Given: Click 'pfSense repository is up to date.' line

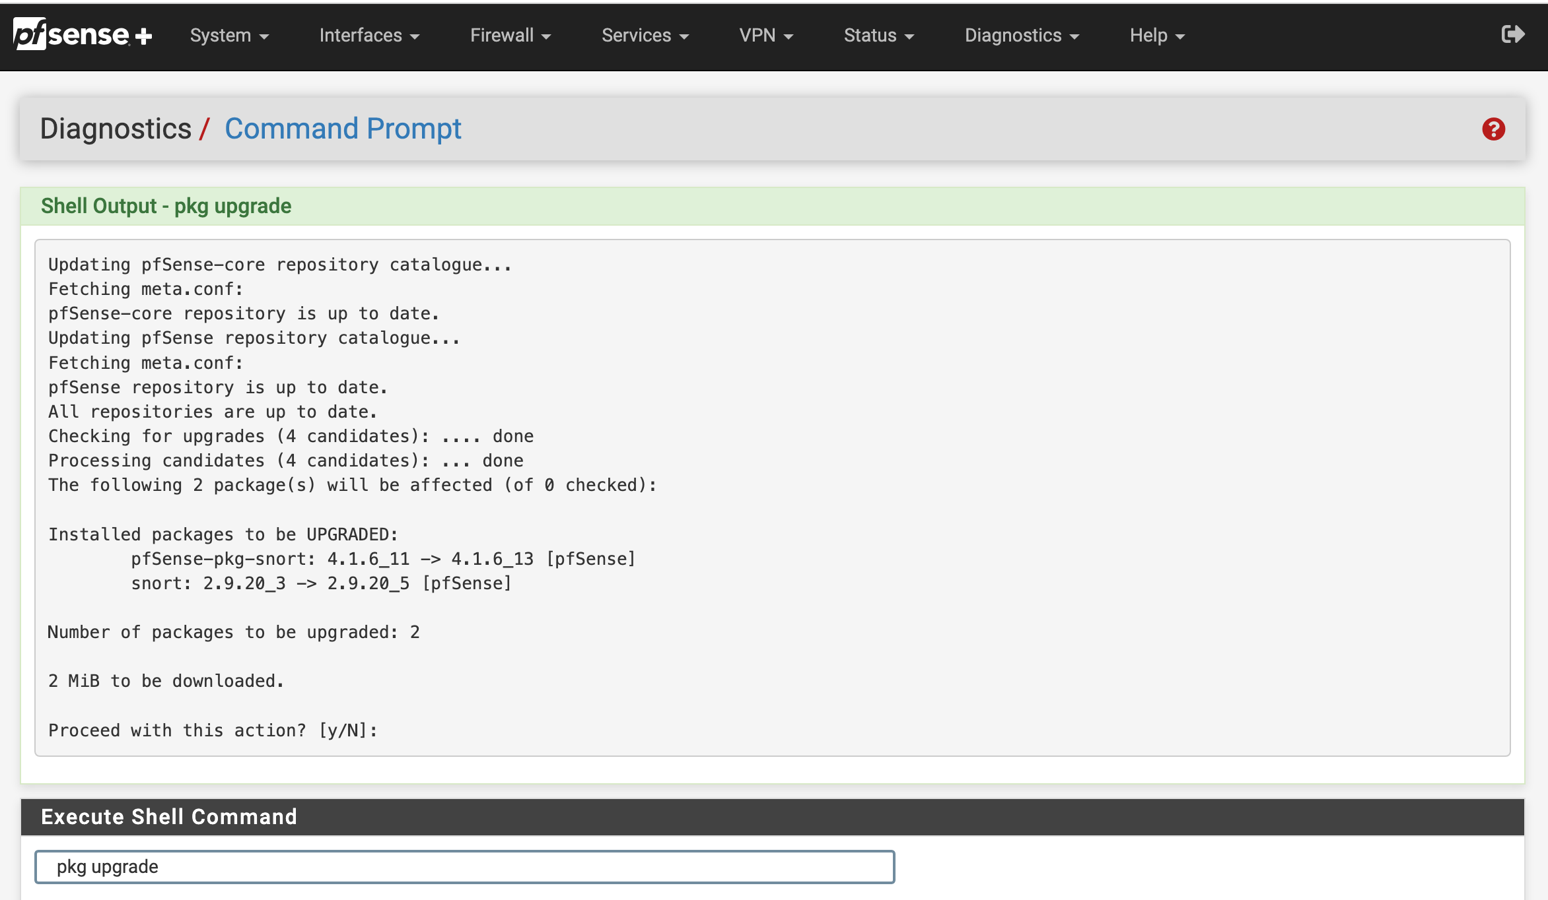Looking at the screenshot, I should pyautogui.click(x=218, y=387).
